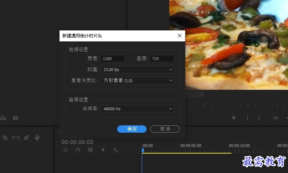Image resolution: width=288 pixels, height=173 pixels.
Task: Close the 新建通用倒计时片头 dialog
Action: pos(180,36)
